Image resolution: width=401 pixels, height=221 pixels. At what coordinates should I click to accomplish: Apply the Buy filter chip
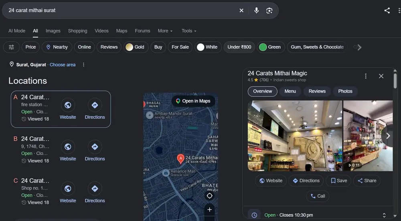tap(158, 47)
